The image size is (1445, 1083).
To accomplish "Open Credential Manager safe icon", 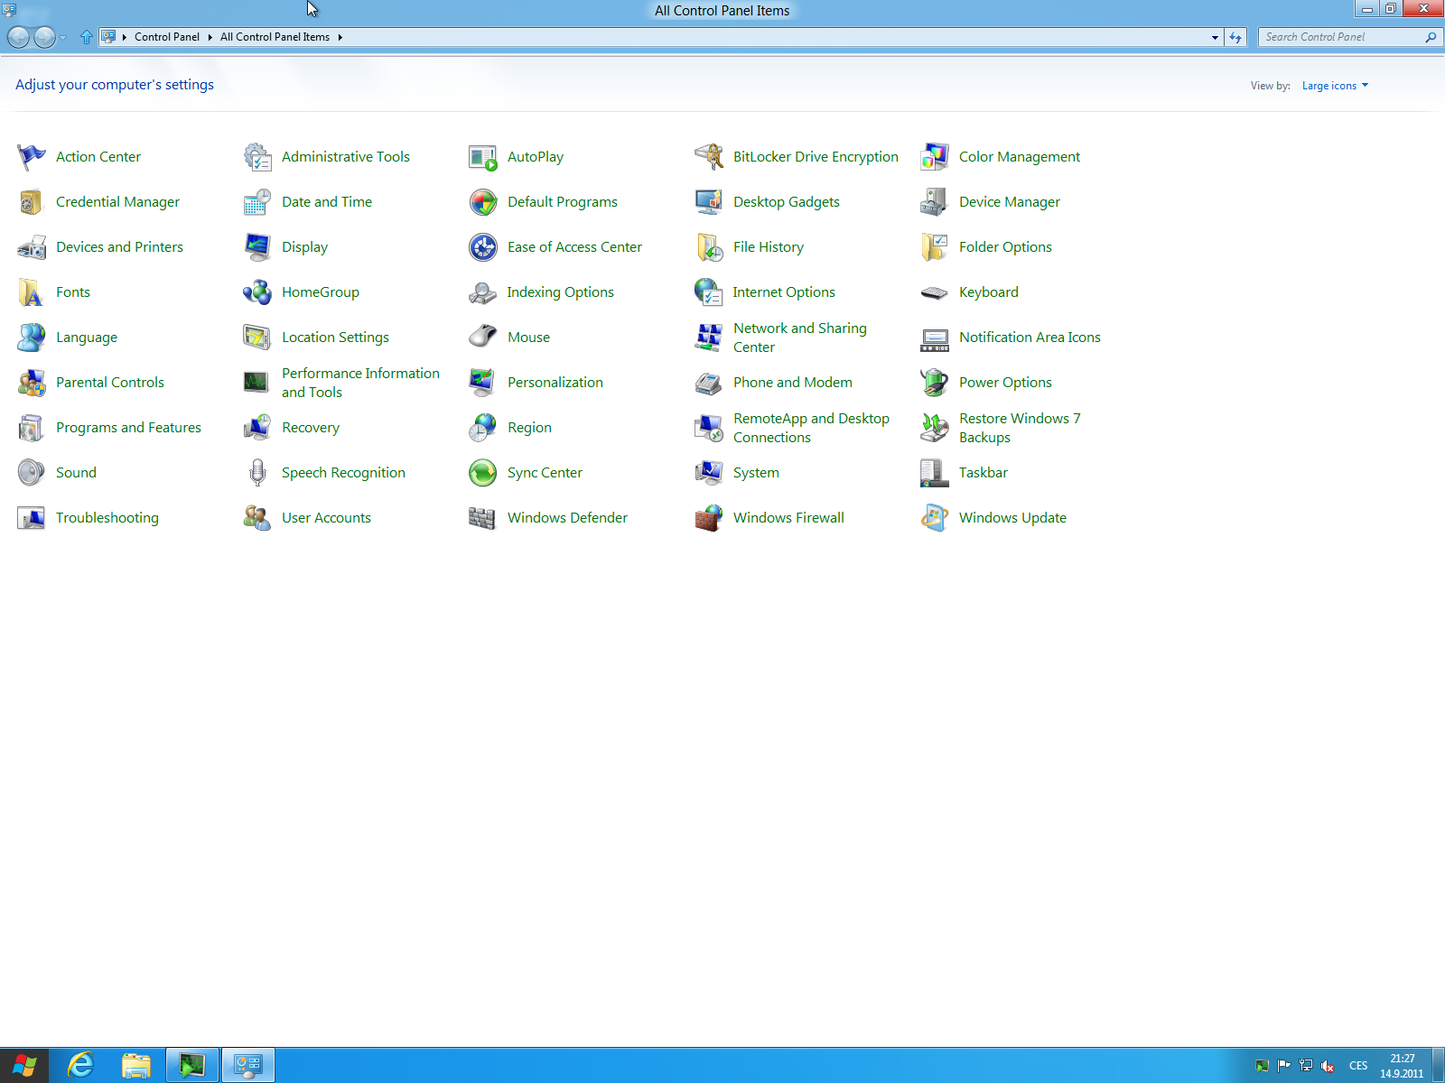I will click(32, 202).
